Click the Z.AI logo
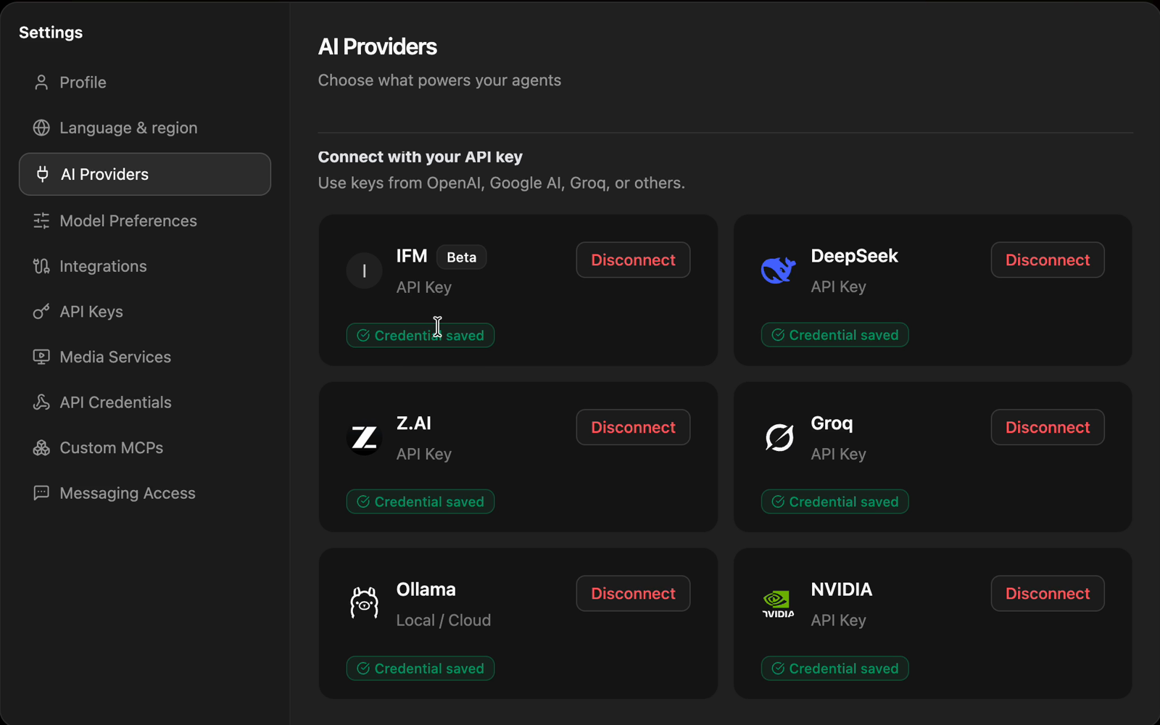 click(364, 437)
